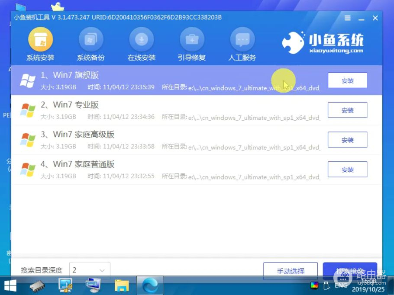Select the 人工服务 label
Image resolution: width=394 pixels, height=295 pixels.
[242, 58]
